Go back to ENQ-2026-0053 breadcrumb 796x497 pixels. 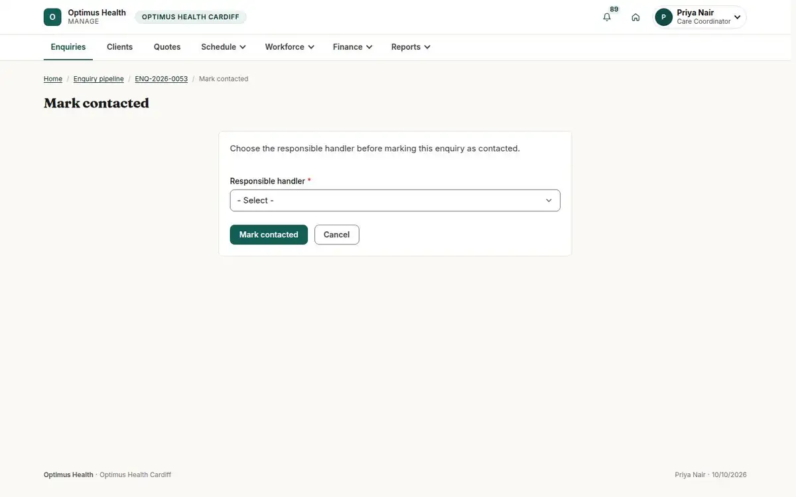click(161, 79)
